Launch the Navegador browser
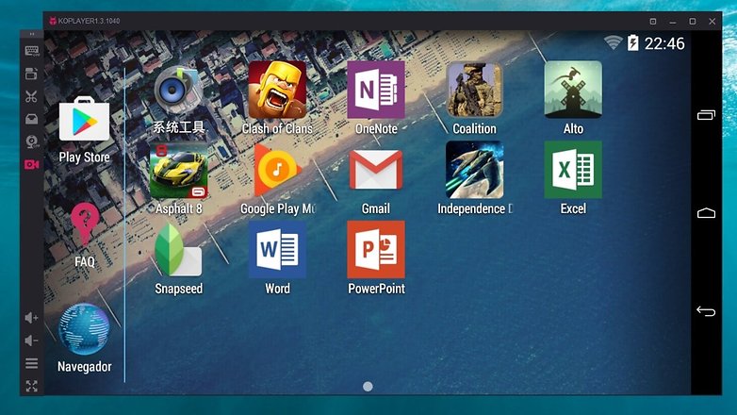The height and width of the screenshot is (415, 737). (84, 329)
